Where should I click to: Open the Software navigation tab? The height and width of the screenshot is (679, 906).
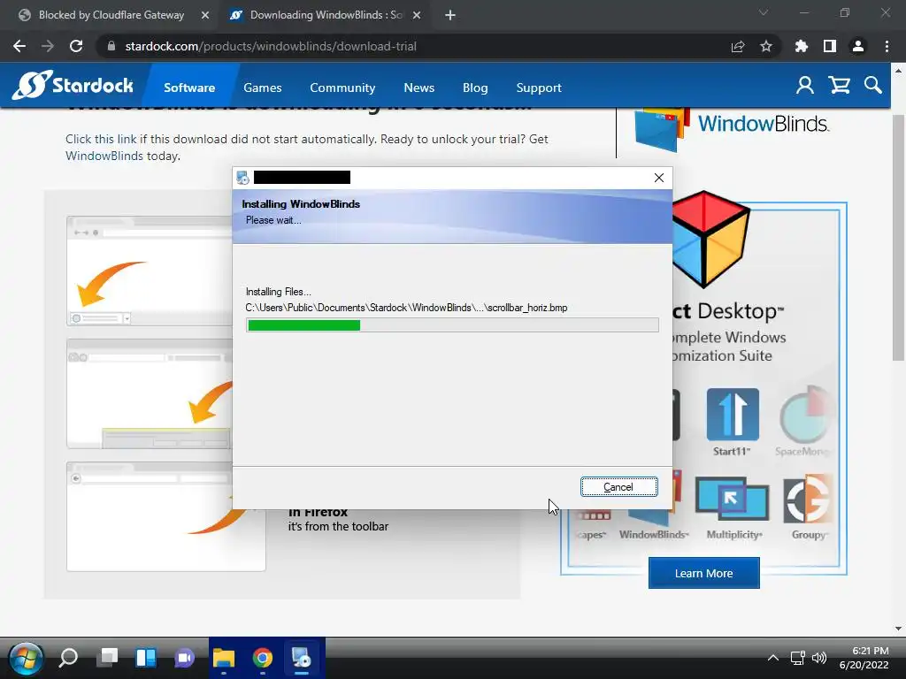click(x=189, y=88)
